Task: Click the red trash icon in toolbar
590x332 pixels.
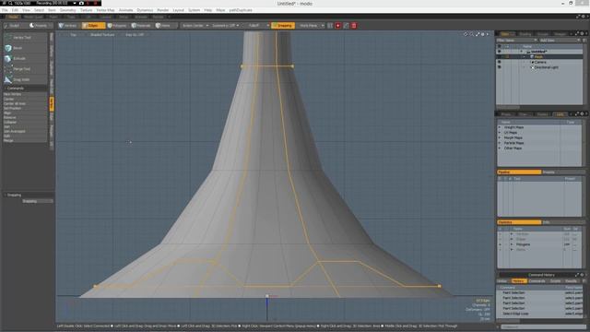Action: (x=354, y=26)
